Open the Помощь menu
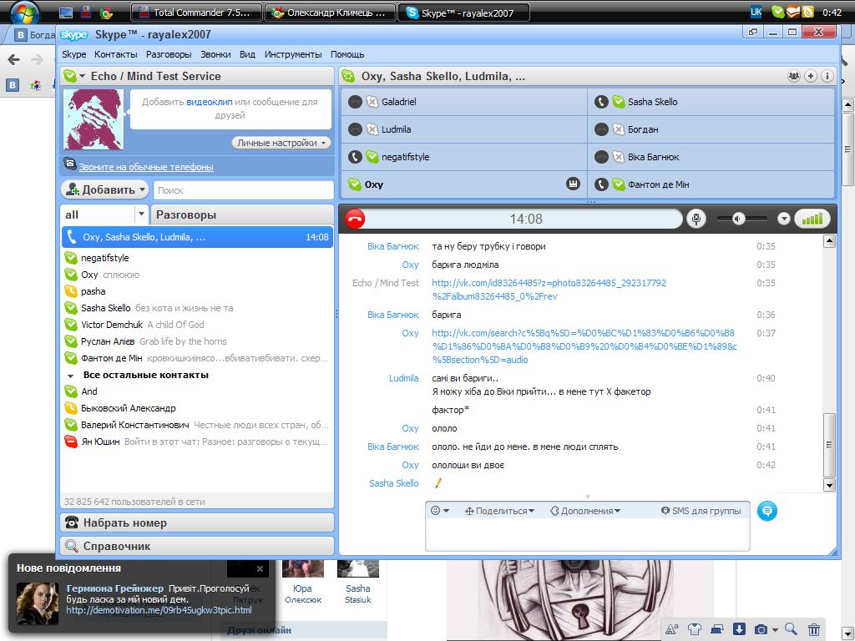Viewport: 855px width, 641px height. point(347,54)
